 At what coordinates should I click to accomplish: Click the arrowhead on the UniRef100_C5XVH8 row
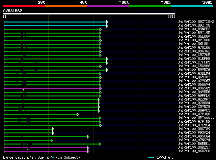pyautogui.click(x=101, y=67)
